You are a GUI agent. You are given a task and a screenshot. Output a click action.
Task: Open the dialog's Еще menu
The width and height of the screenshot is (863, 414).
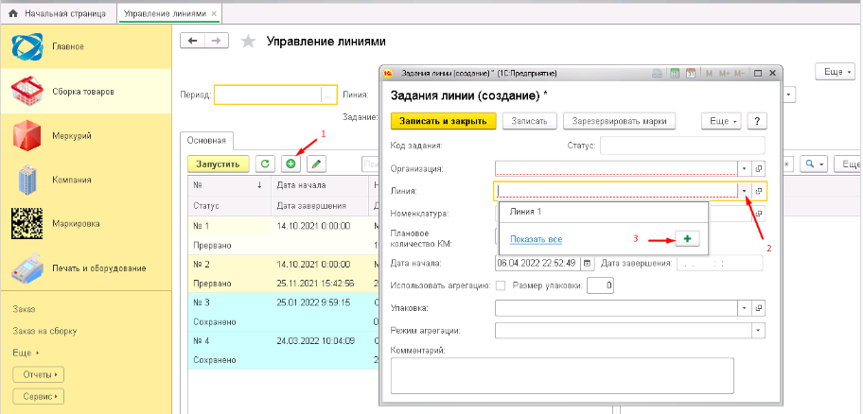point(721,121)
